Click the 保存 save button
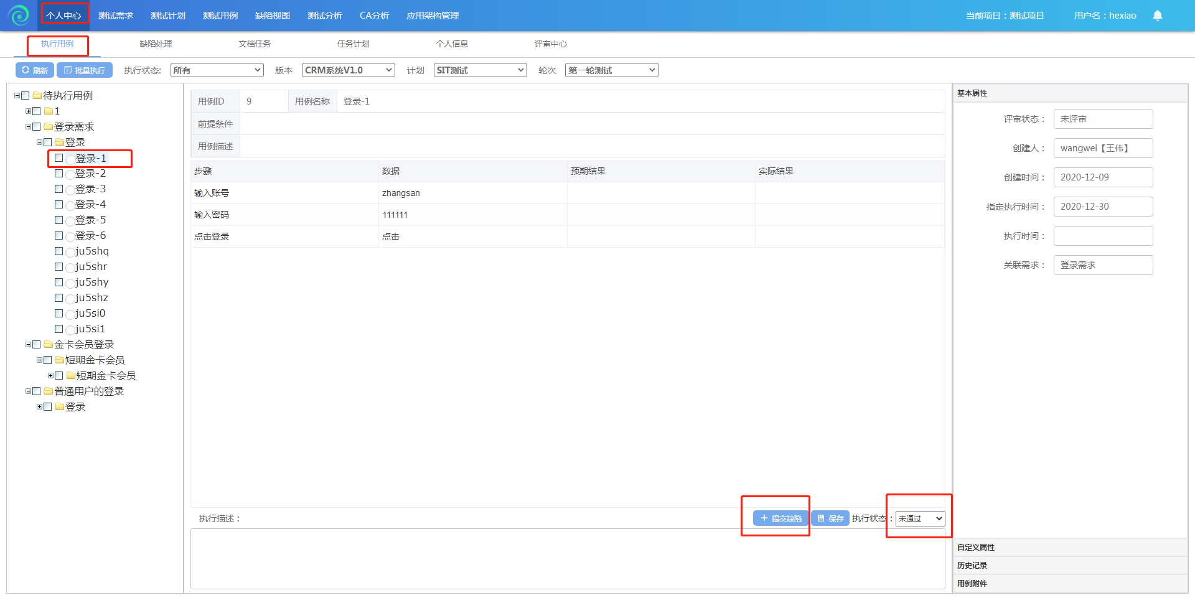 click(830, 518)
